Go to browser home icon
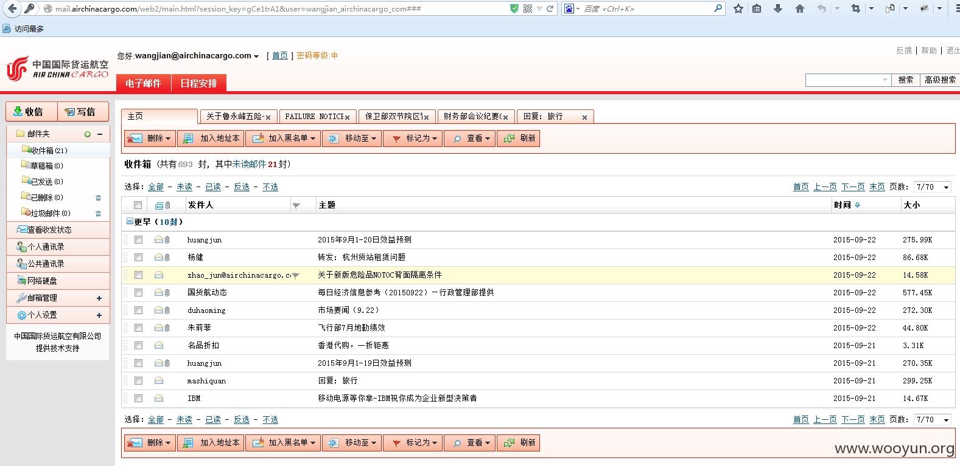 tap(800, 9)
